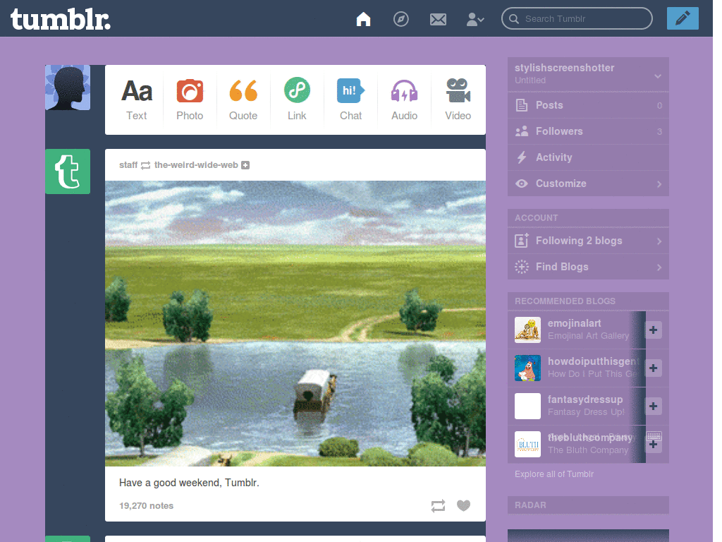Viewport: 722px width, 542px height.
Task: Open the staff blog link
Action: pos(128,165)
